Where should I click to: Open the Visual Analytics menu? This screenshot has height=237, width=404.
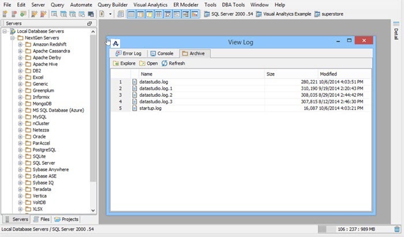coord(151,5)
